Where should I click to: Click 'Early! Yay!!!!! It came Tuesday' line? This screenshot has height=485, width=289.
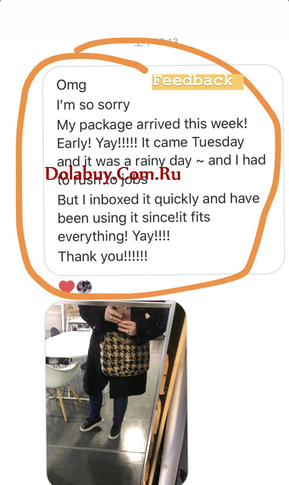(151, 143)
